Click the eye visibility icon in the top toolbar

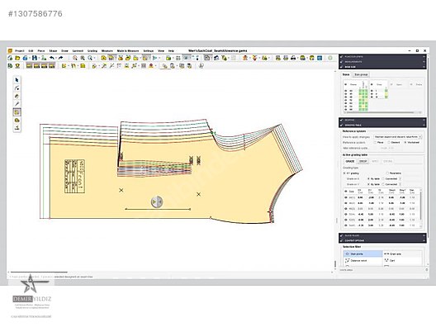click(x=186, y=58)
